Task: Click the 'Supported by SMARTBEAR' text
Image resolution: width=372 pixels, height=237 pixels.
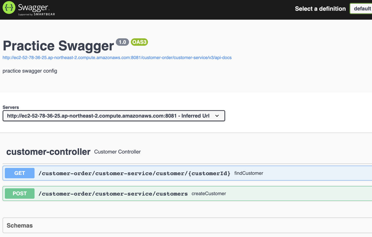Action: (x=36, y=14)
